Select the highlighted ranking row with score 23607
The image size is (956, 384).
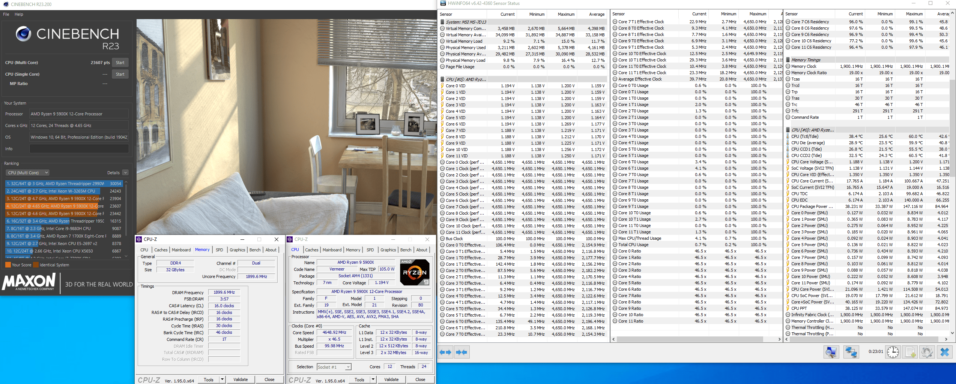pos(64,206)
